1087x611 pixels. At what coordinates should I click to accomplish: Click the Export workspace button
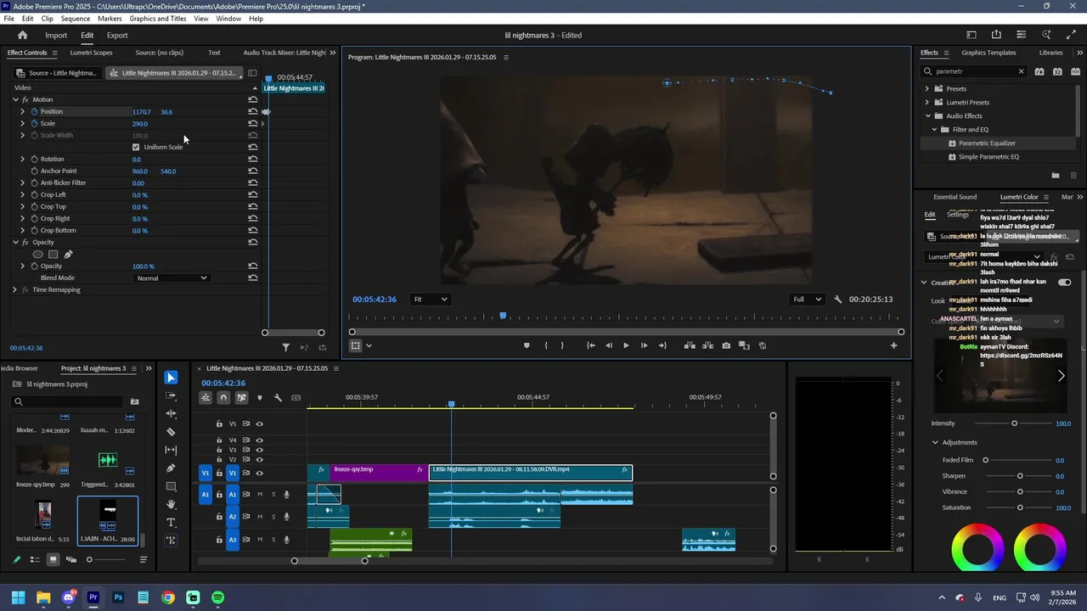tap(117, 36)
